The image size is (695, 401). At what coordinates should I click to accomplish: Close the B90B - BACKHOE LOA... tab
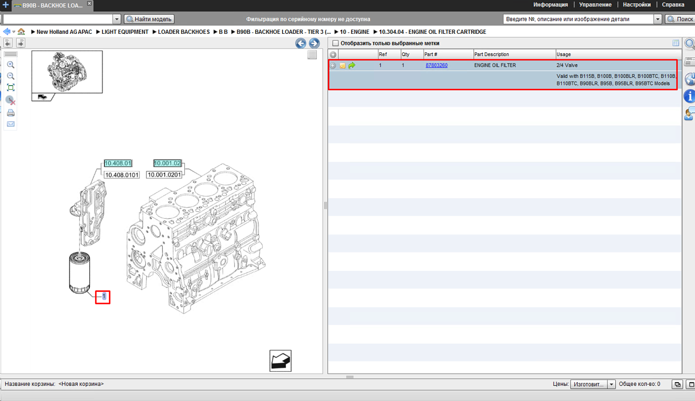tap(89, 3)
